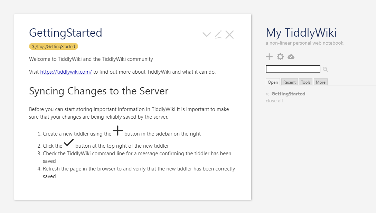Click the 'close all' link

274,101
